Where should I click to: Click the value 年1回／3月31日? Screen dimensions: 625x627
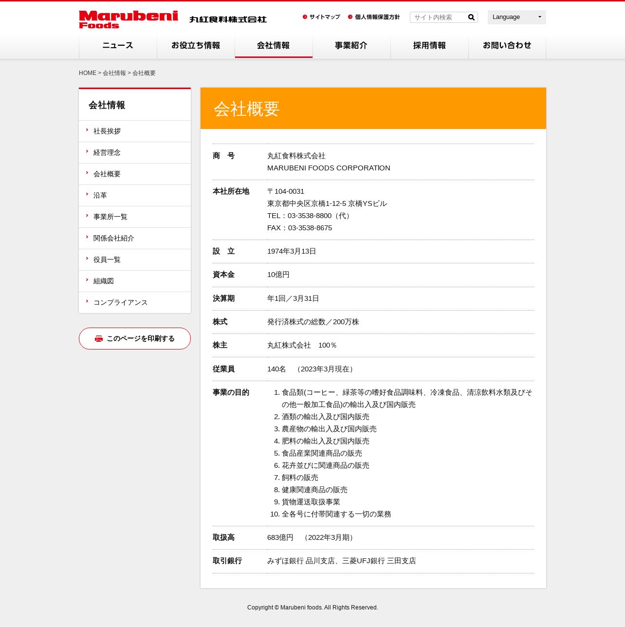coord(293,298)
